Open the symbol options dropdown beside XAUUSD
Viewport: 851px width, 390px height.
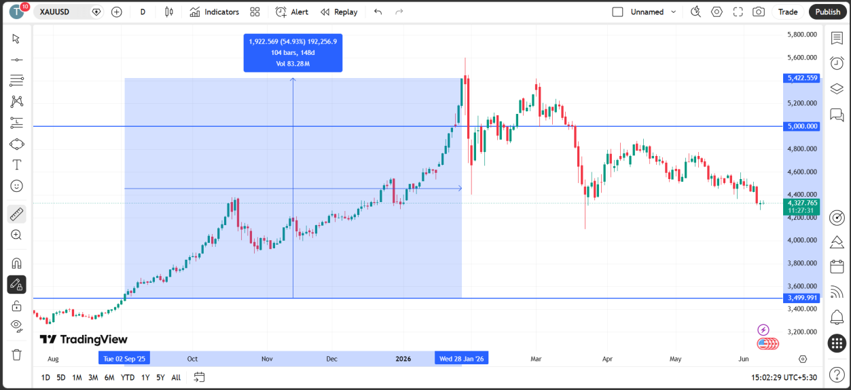click(x=96, y=12)
